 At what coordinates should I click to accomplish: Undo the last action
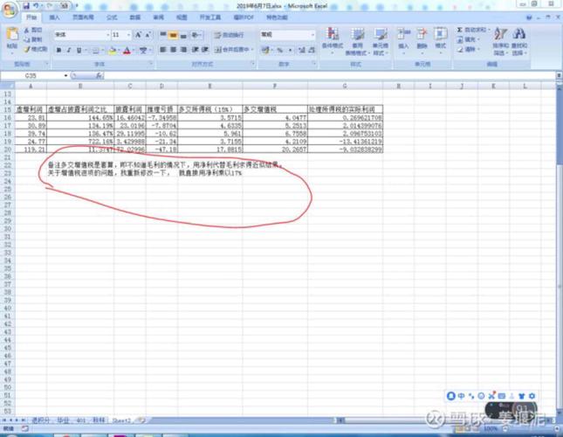(x=37, y=5)
